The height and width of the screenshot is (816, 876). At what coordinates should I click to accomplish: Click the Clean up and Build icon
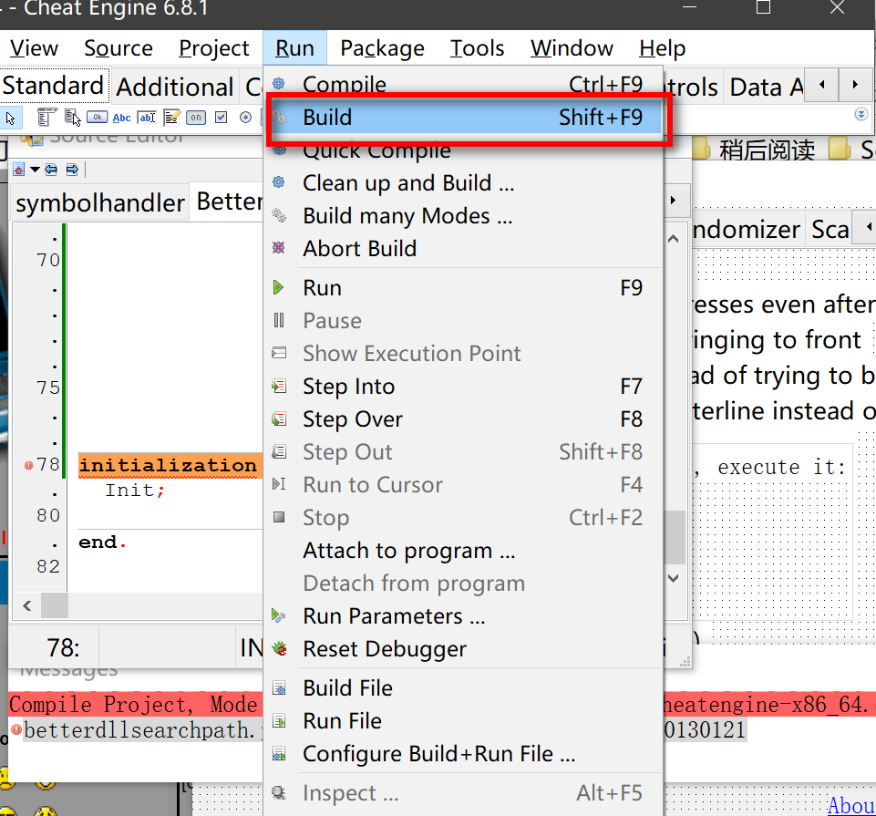click(x=278, y=182)
